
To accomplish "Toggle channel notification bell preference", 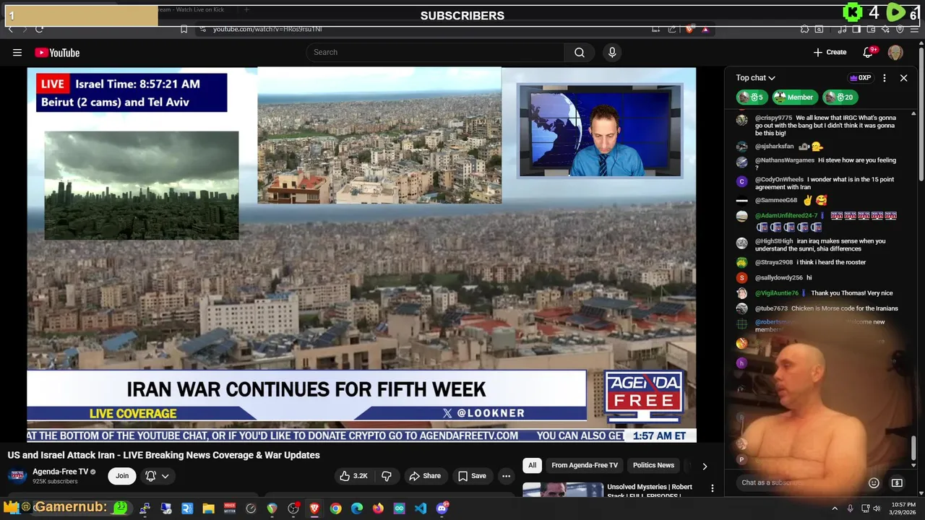I will point(158,476).
